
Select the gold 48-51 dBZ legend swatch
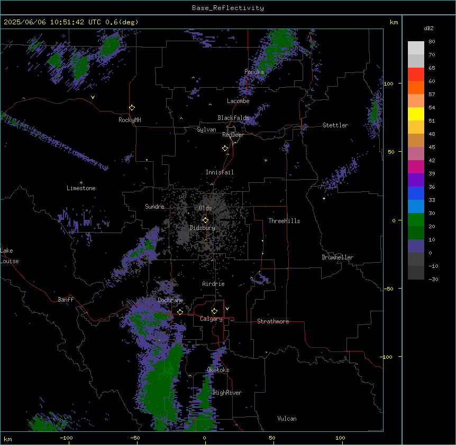pyautogui.click(x=416, y=127)
